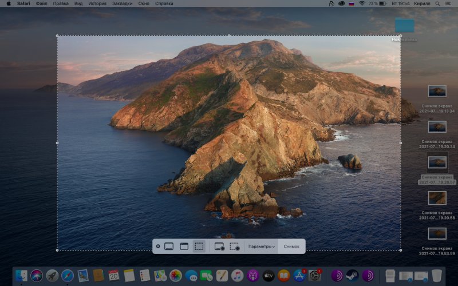Switch to record entire screen mode
The width and height of the screenshot is (458, 286).
[x=219, y=246]
